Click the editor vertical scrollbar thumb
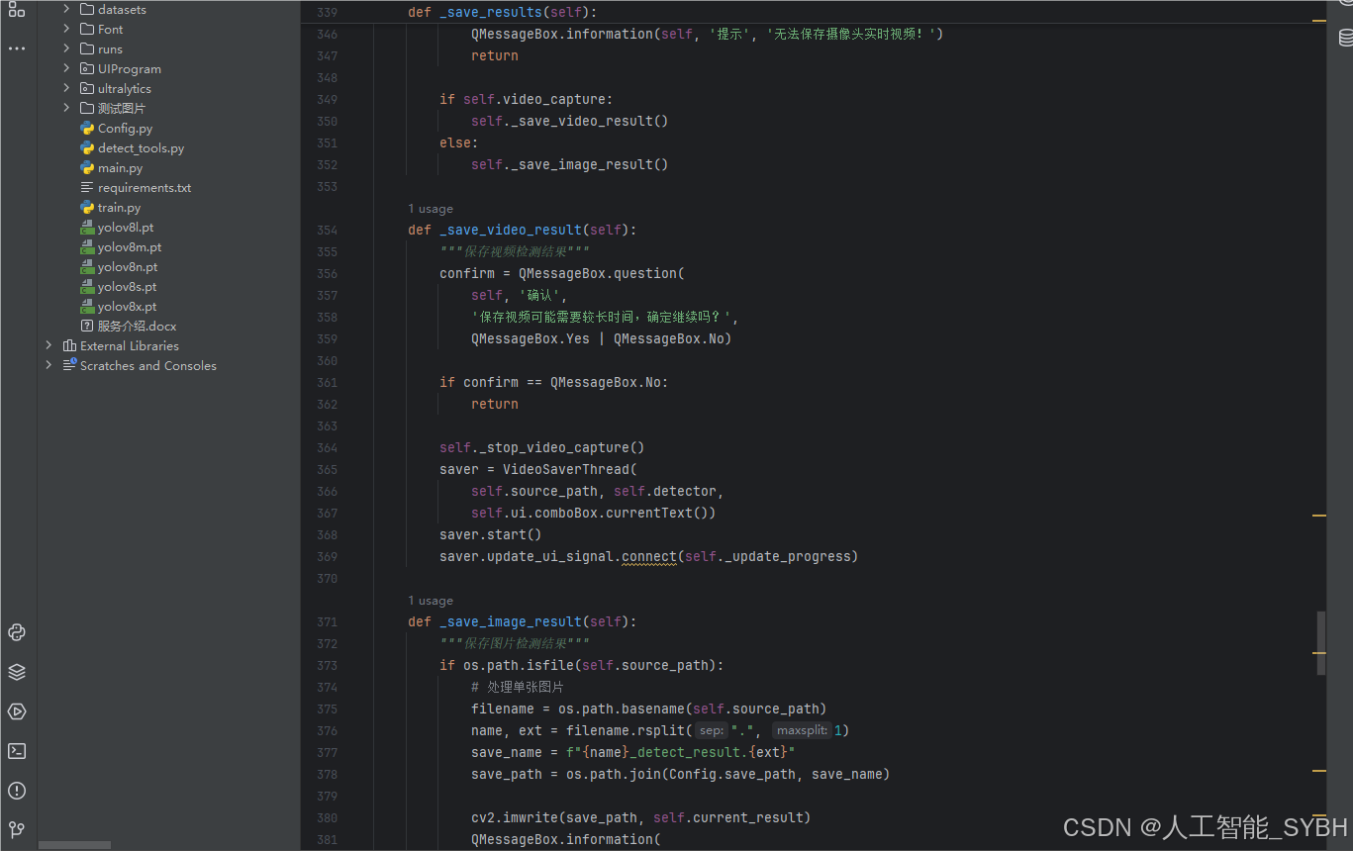The height and width of the screenshot is (851, 1353). [x=1320, y=643]
